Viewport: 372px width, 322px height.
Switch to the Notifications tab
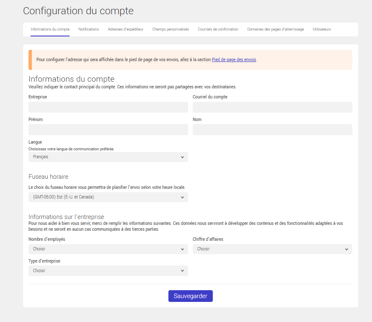[x=88, y=29]
